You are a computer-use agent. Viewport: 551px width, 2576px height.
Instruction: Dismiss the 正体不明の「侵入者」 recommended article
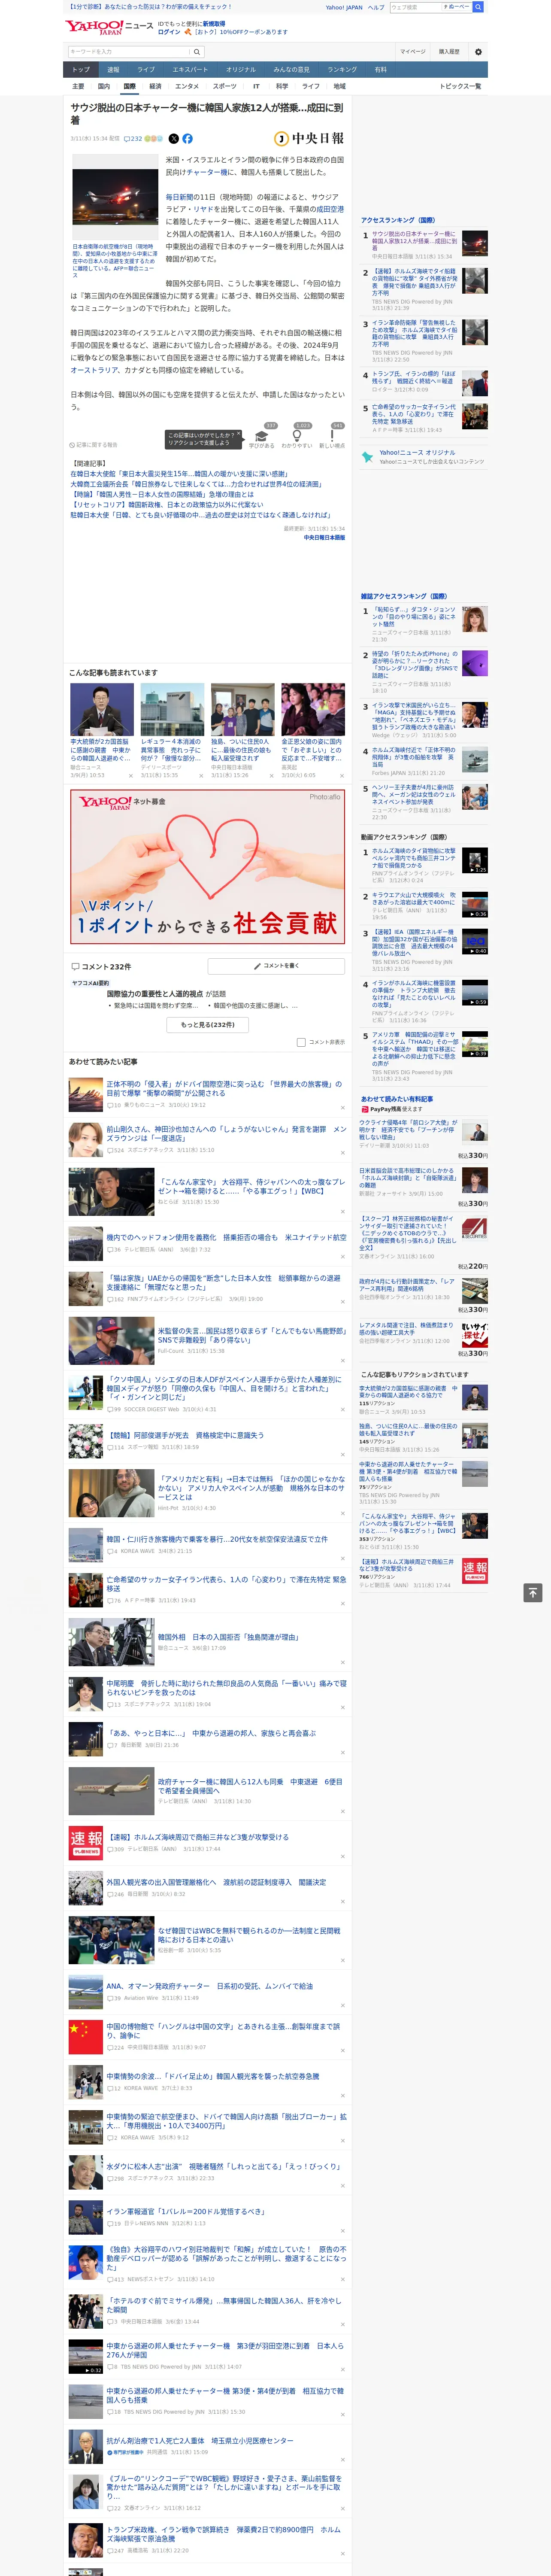343,1109
